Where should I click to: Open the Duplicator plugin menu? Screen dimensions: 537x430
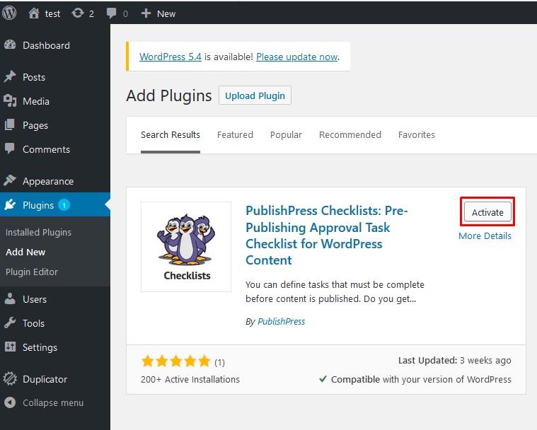45,378
